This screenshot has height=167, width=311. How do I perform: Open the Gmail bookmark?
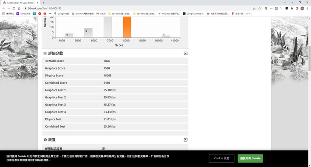[x=101, y=14]
